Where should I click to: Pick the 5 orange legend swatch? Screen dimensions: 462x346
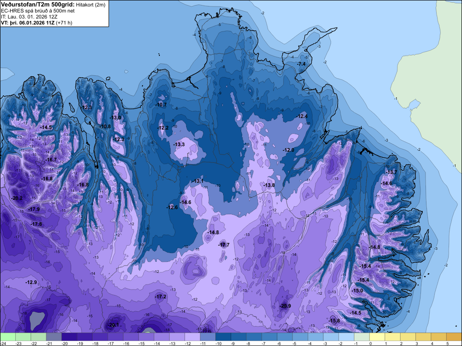pyautogui.click(x=454, y=336)
